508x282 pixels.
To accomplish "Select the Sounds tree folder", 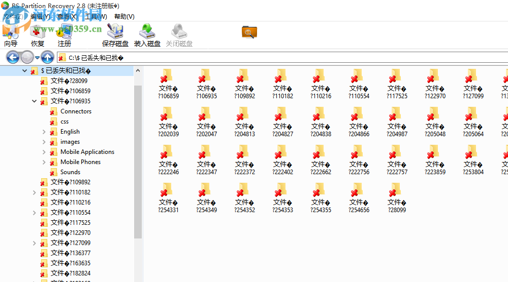I will tap(70, 172).
